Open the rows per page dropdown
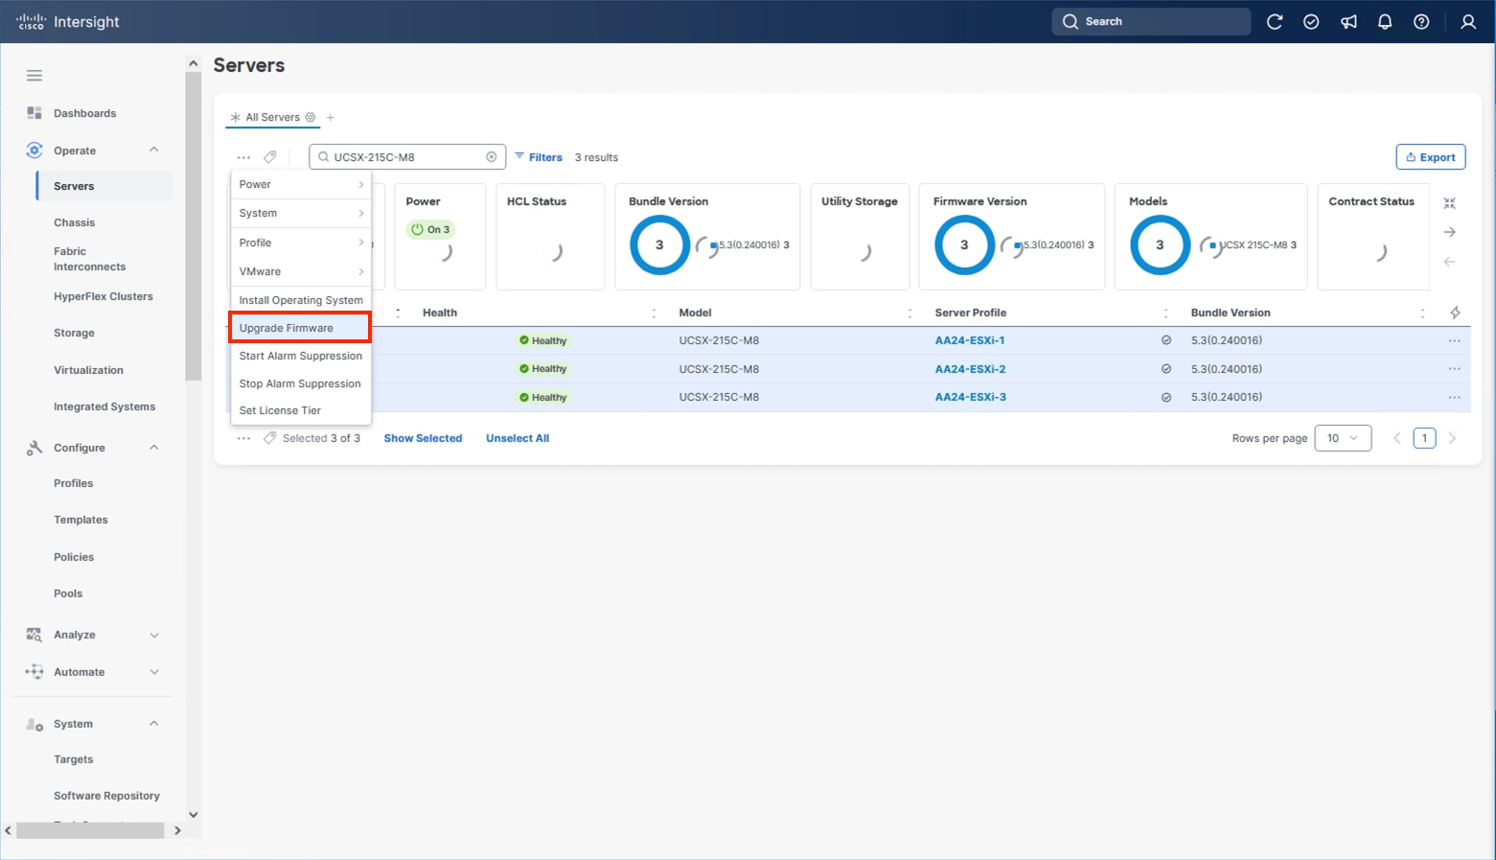1496x860 pixels. [1342, 438]
